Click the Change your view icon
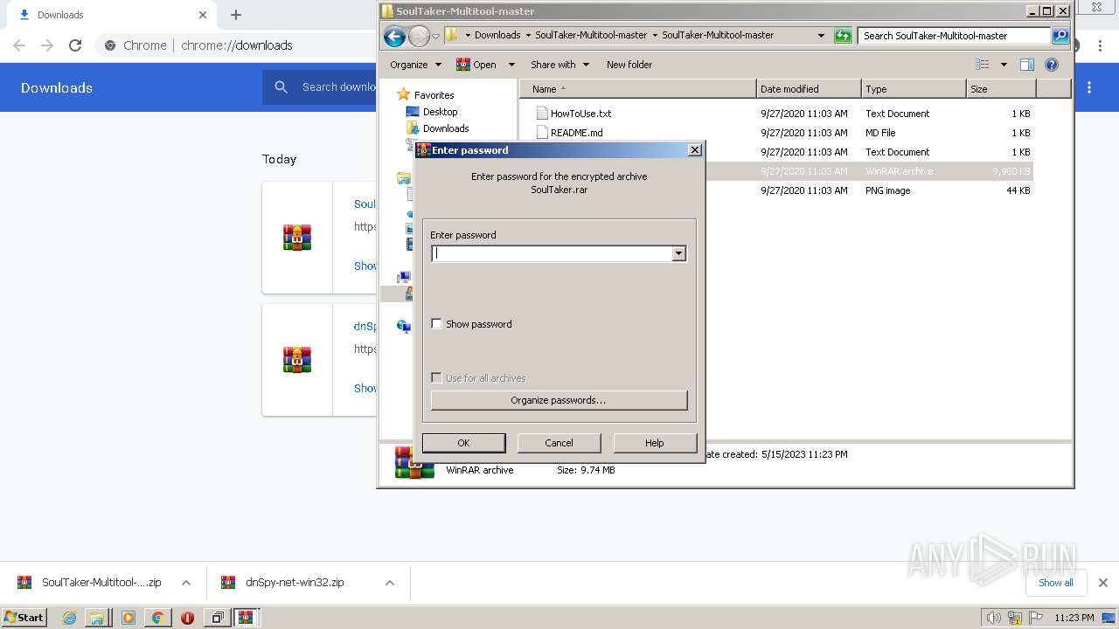The width and height of the screenshot is (1119, 629). (983, 65)
